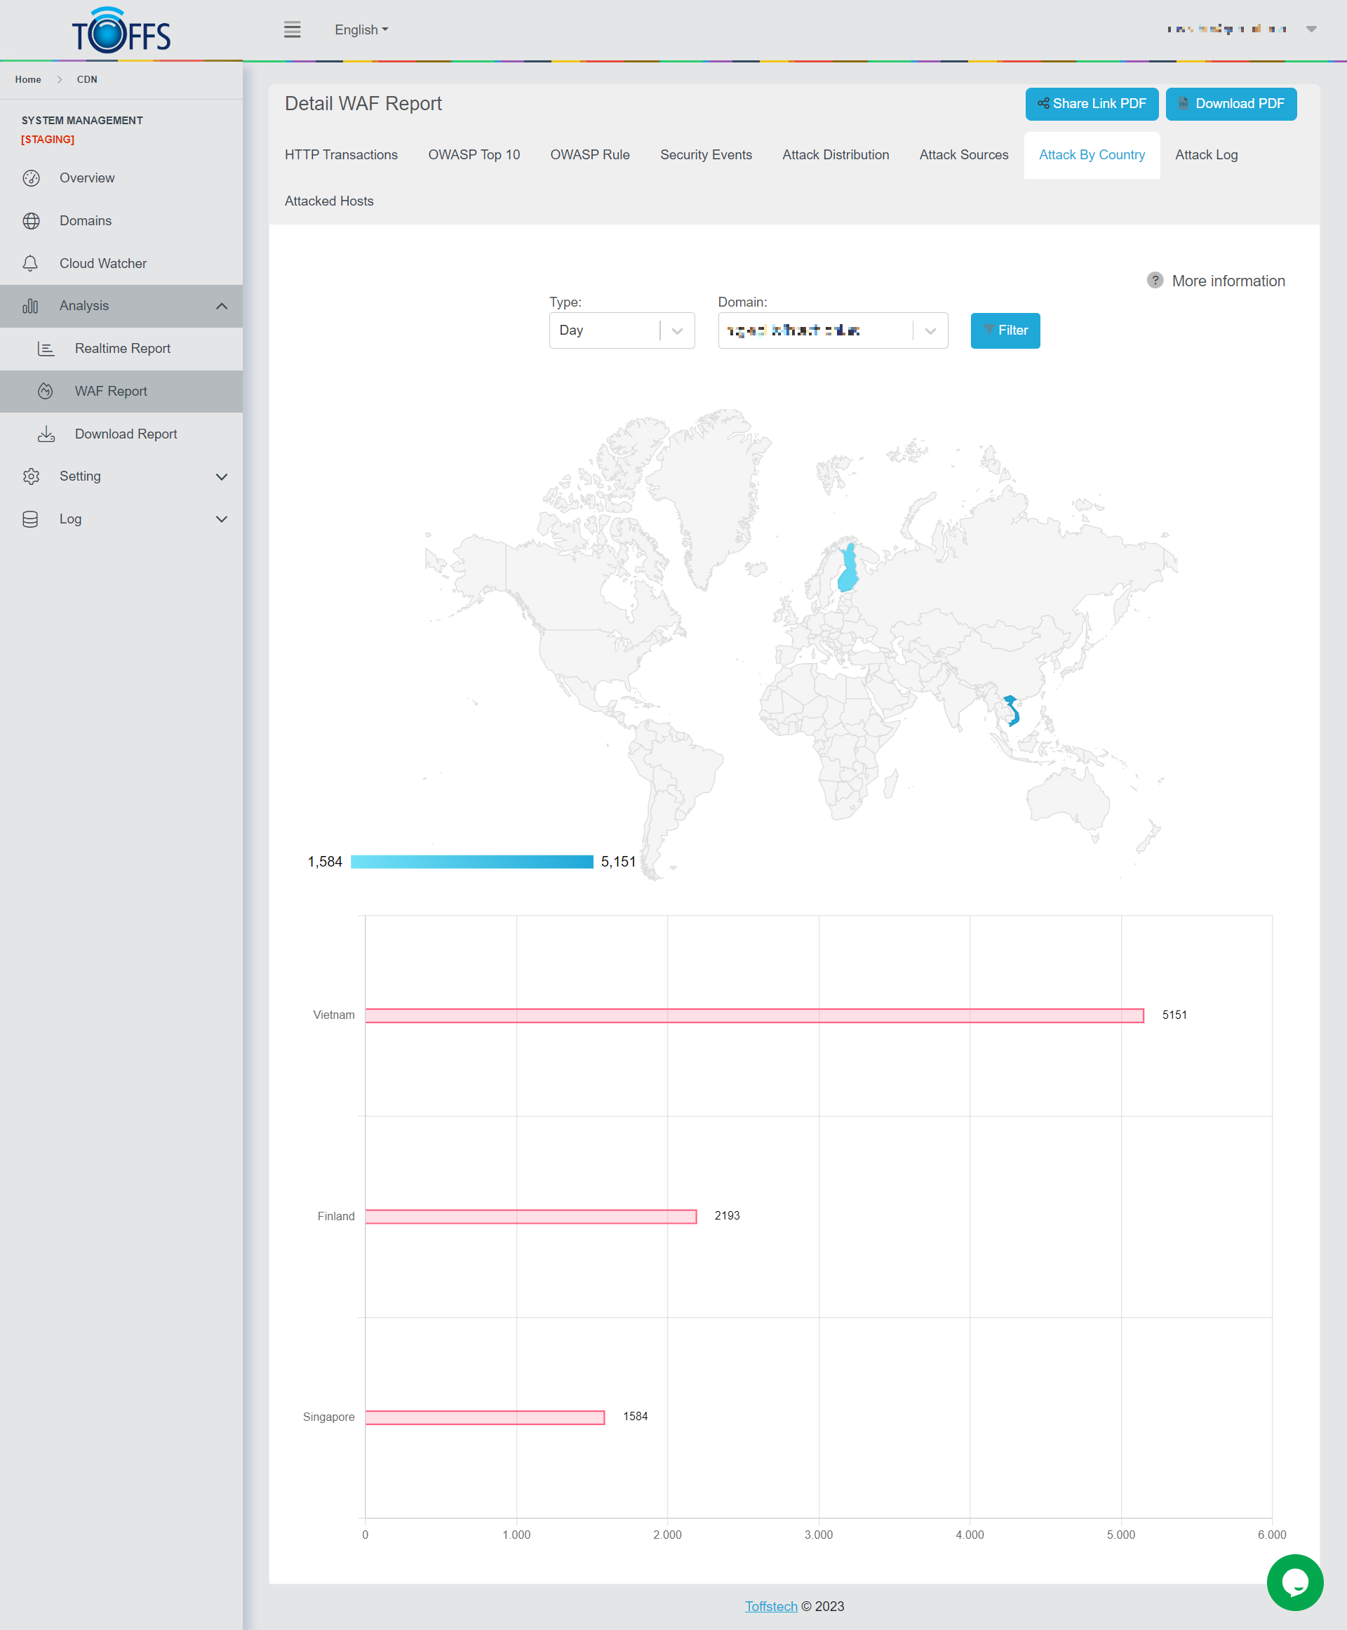Expand the Log submenu
Image resolution: width=1347 pixels, height=1630 pixels.
pyautogui.click(x=221, y=519)
